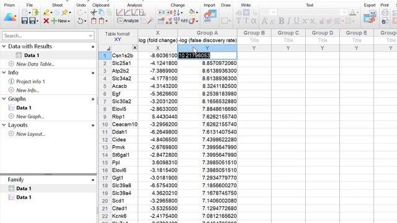
Task: Click the Greek alpha symbol icon
Action: (254, 21)
